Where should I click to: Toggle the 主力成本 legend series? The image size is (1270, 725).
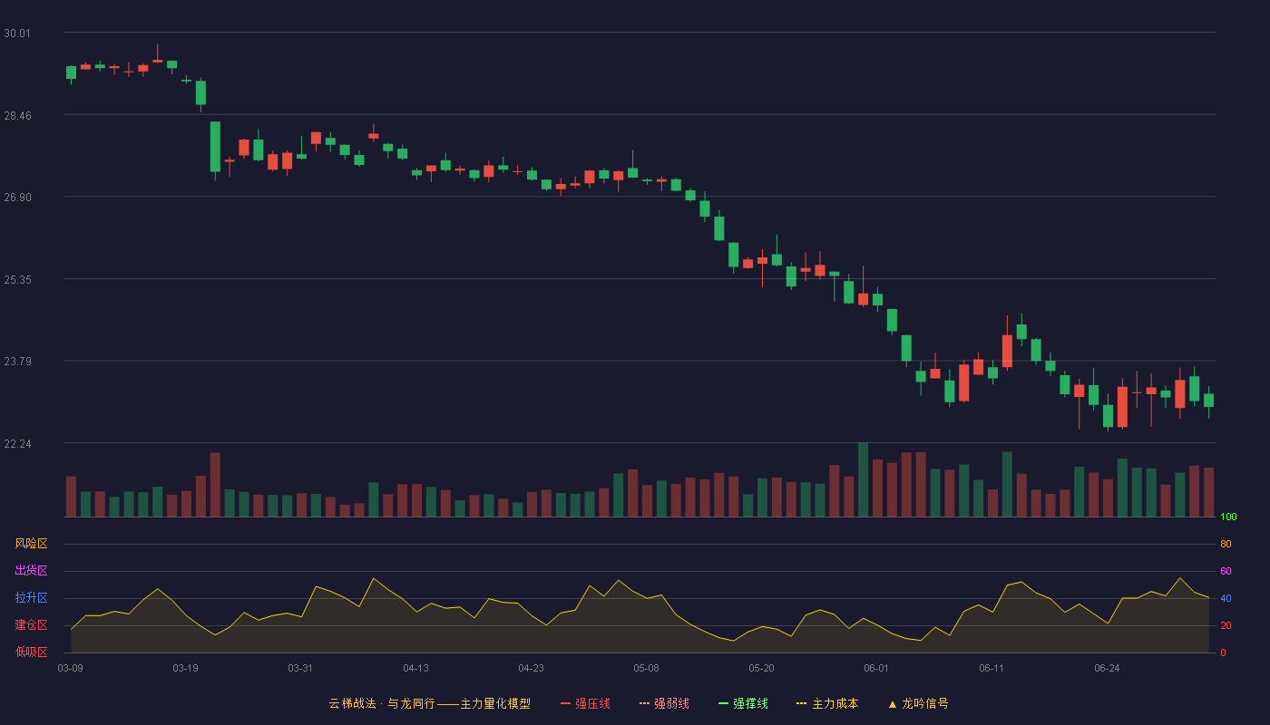(x=827, y=703)
